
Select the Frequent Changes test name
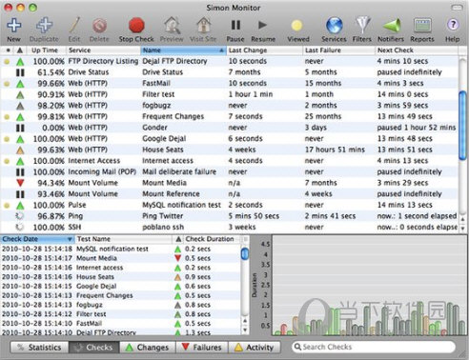[x=173, y=116]
